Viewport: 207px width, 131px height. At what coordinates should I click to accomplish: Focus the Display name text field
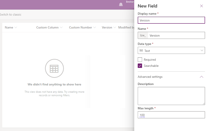(x=171, y=20)
